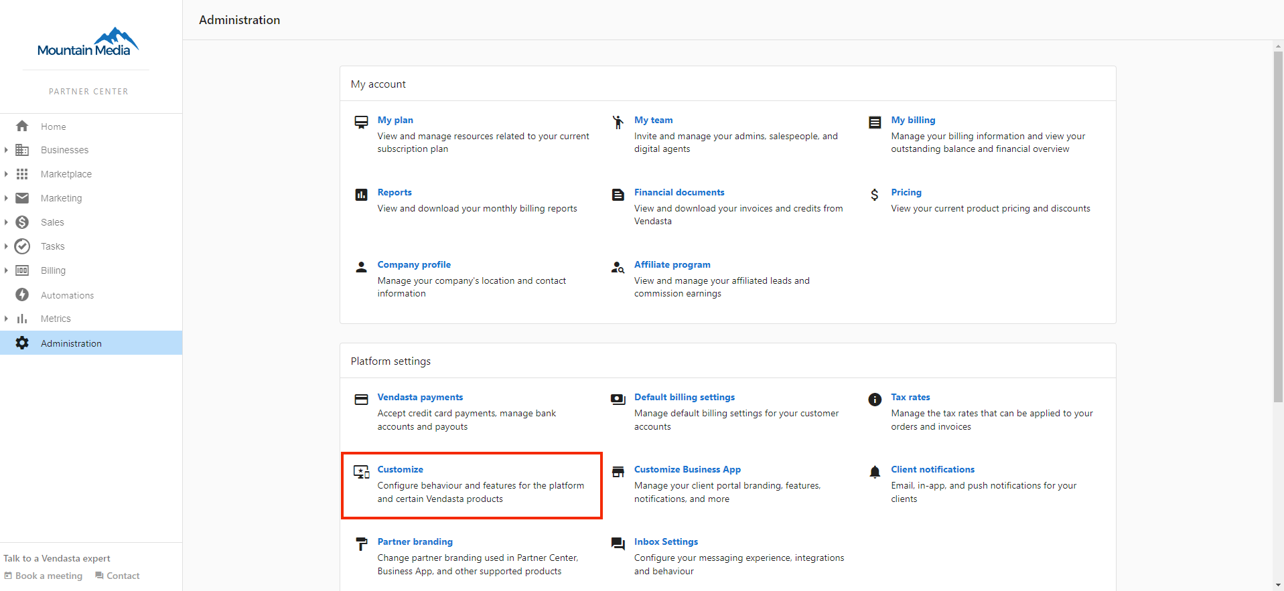This screenshot has height=591, width=1284.
Task: Open the My team link
Action: click(653, 120)
